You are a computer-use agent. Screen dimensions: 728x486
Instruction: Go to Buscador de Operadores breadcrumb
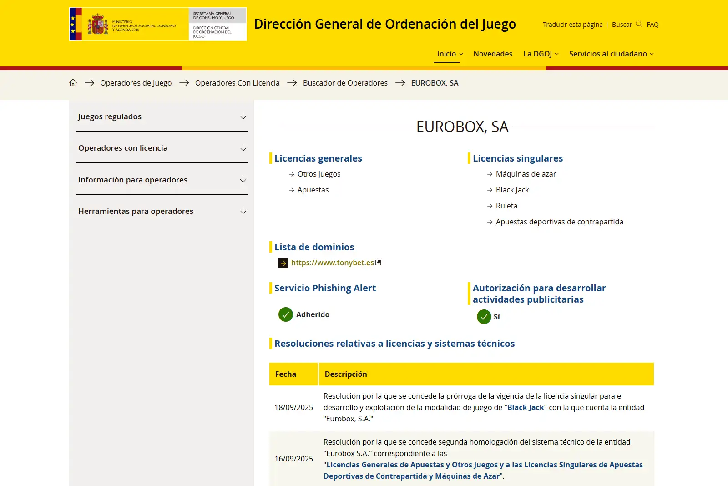345,83
